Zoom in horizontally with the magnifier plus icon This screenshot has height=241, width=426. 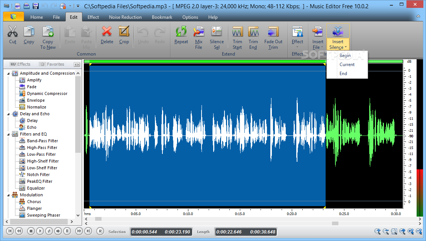(377, 232)
